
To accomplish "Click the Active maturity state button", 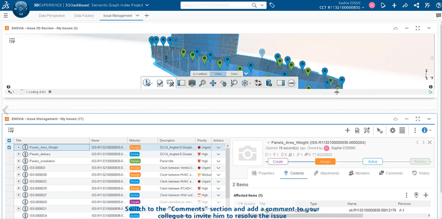I will point(373,162).
